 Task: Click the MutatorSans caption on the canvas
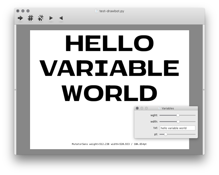109,144
